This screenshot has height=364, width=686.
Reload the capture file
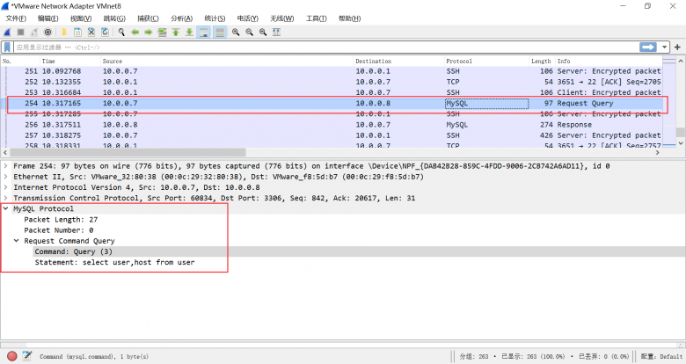105,32
